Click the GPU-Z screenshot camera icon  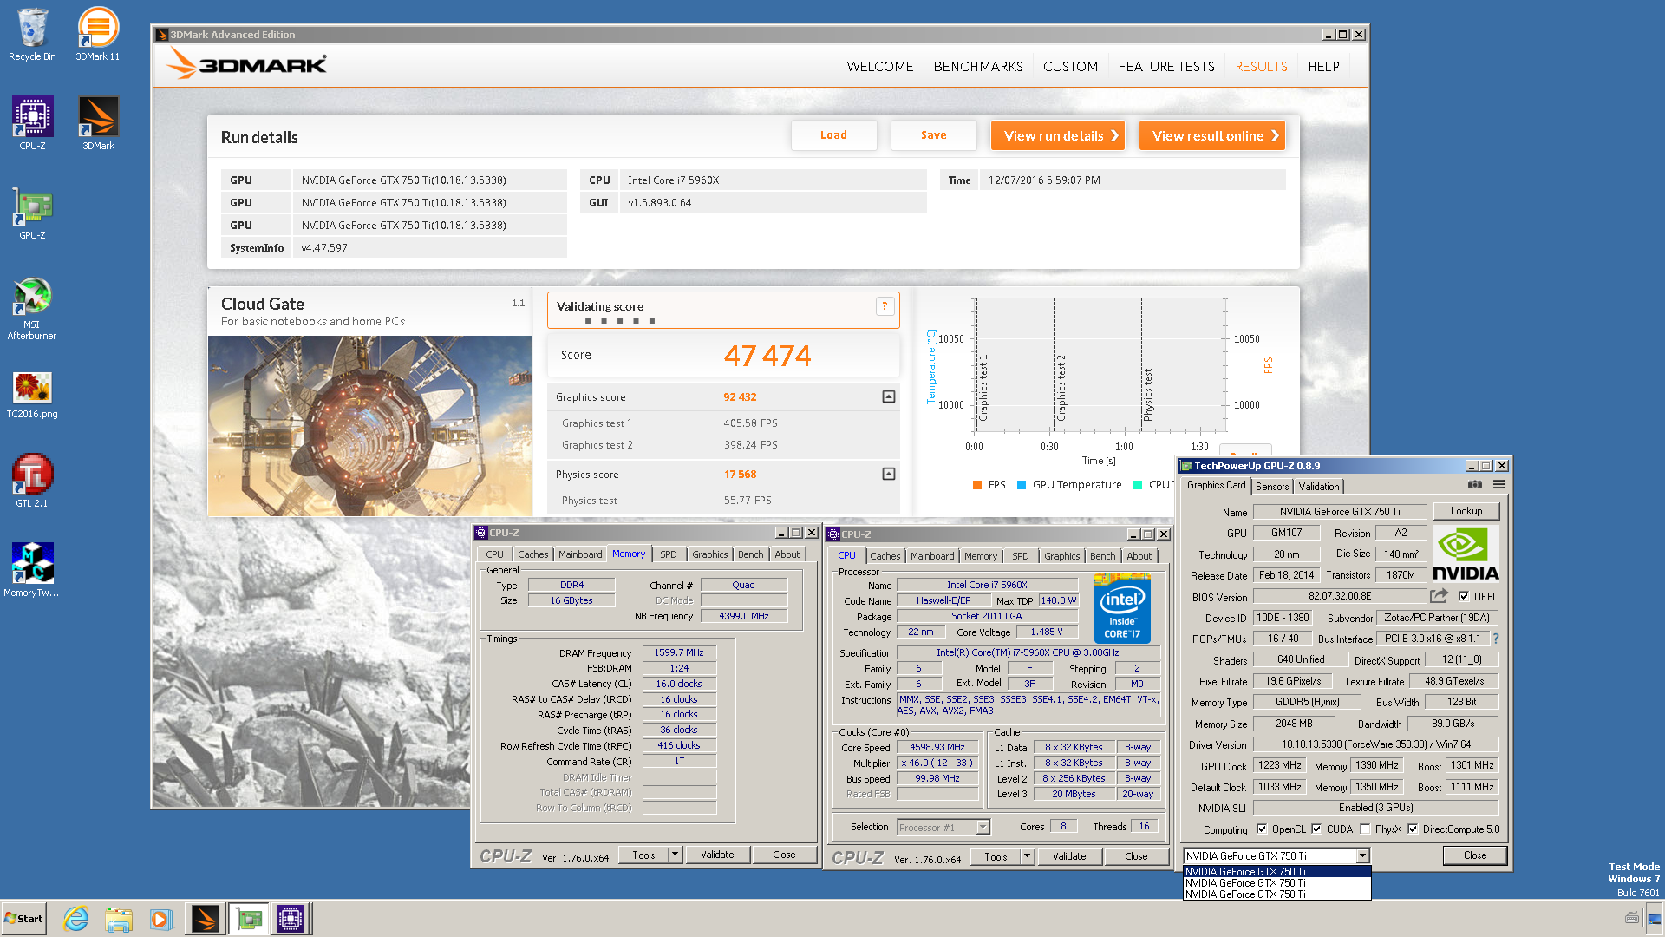(1474, 485)
